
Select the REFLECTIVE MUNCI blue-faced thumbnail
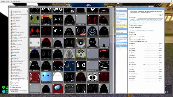pyautogui.click(x=46, y=78)
